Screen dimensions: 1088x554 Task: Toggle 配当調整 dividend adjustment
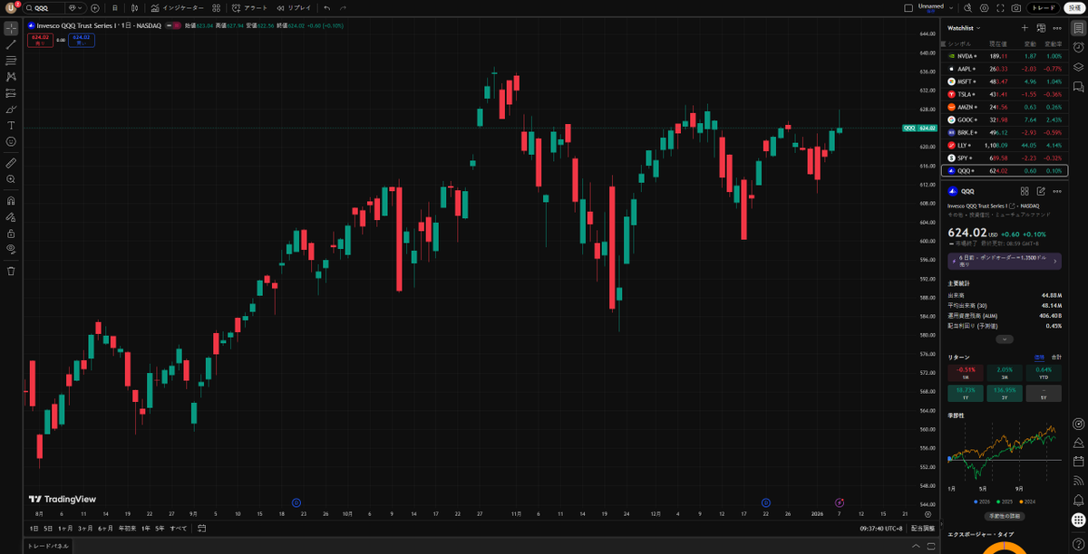pos(923,528)
